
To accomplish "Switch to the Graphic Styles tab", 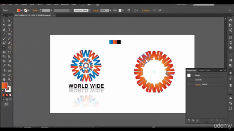I will click(204, 70).
